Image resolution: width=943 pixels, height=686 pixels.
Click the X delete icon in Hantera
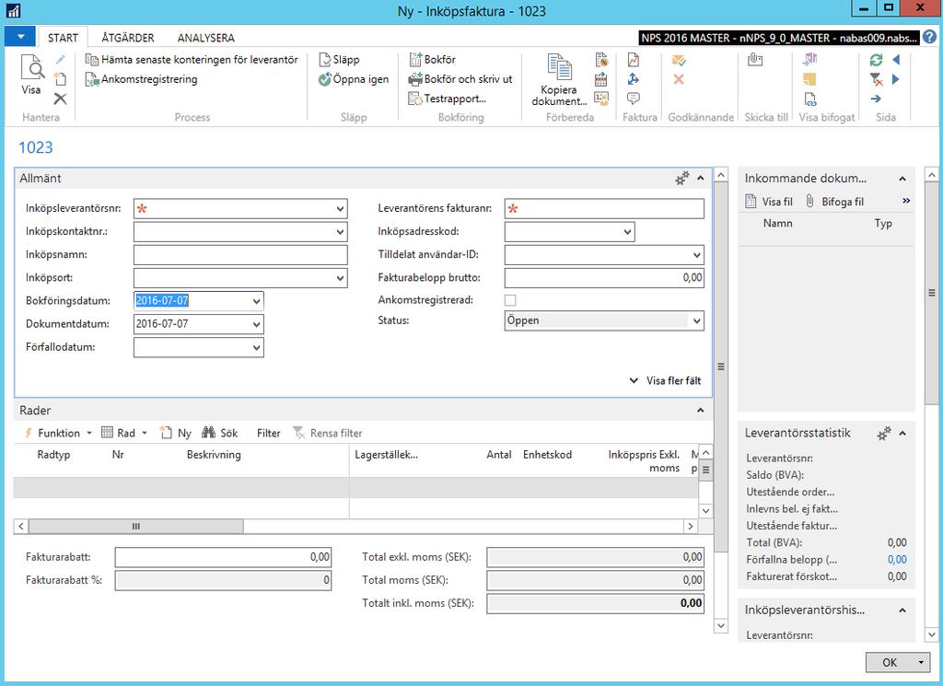[60, 99]
